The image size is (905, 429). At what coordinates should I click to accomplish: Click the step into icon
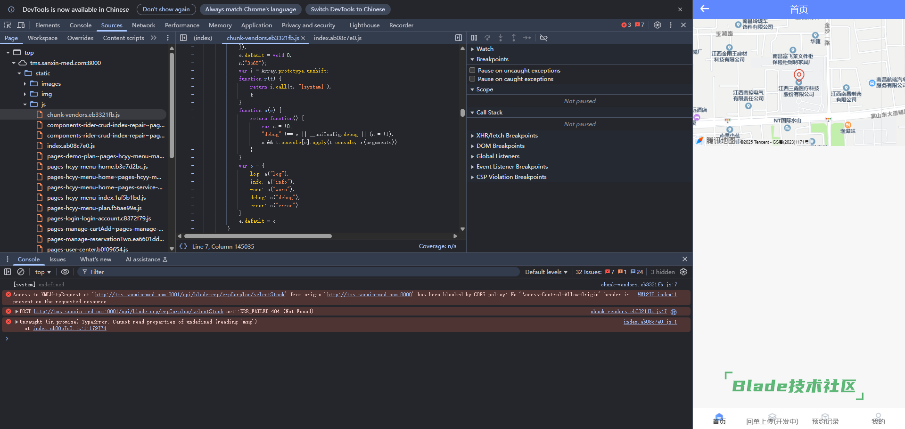point(501,38)
